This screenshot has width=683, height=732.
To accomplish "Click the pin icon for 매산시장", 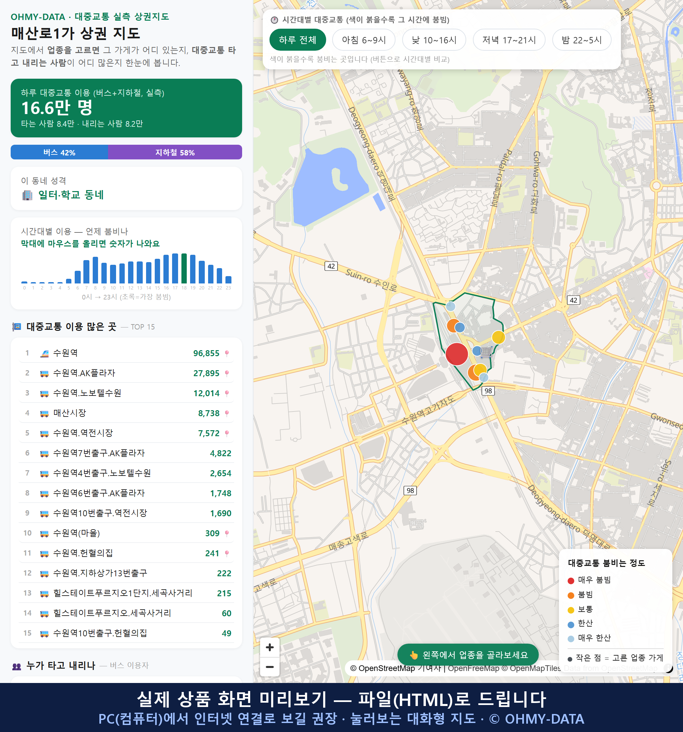I will click(227, 414).
